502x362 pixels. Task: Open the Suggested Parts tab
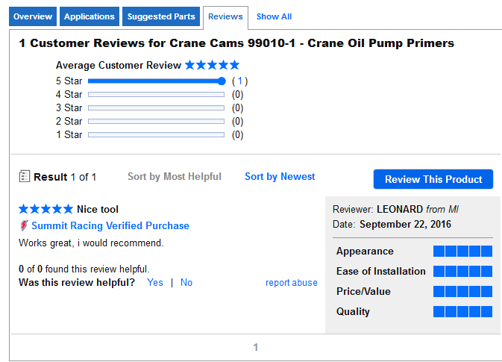(160, 16)
